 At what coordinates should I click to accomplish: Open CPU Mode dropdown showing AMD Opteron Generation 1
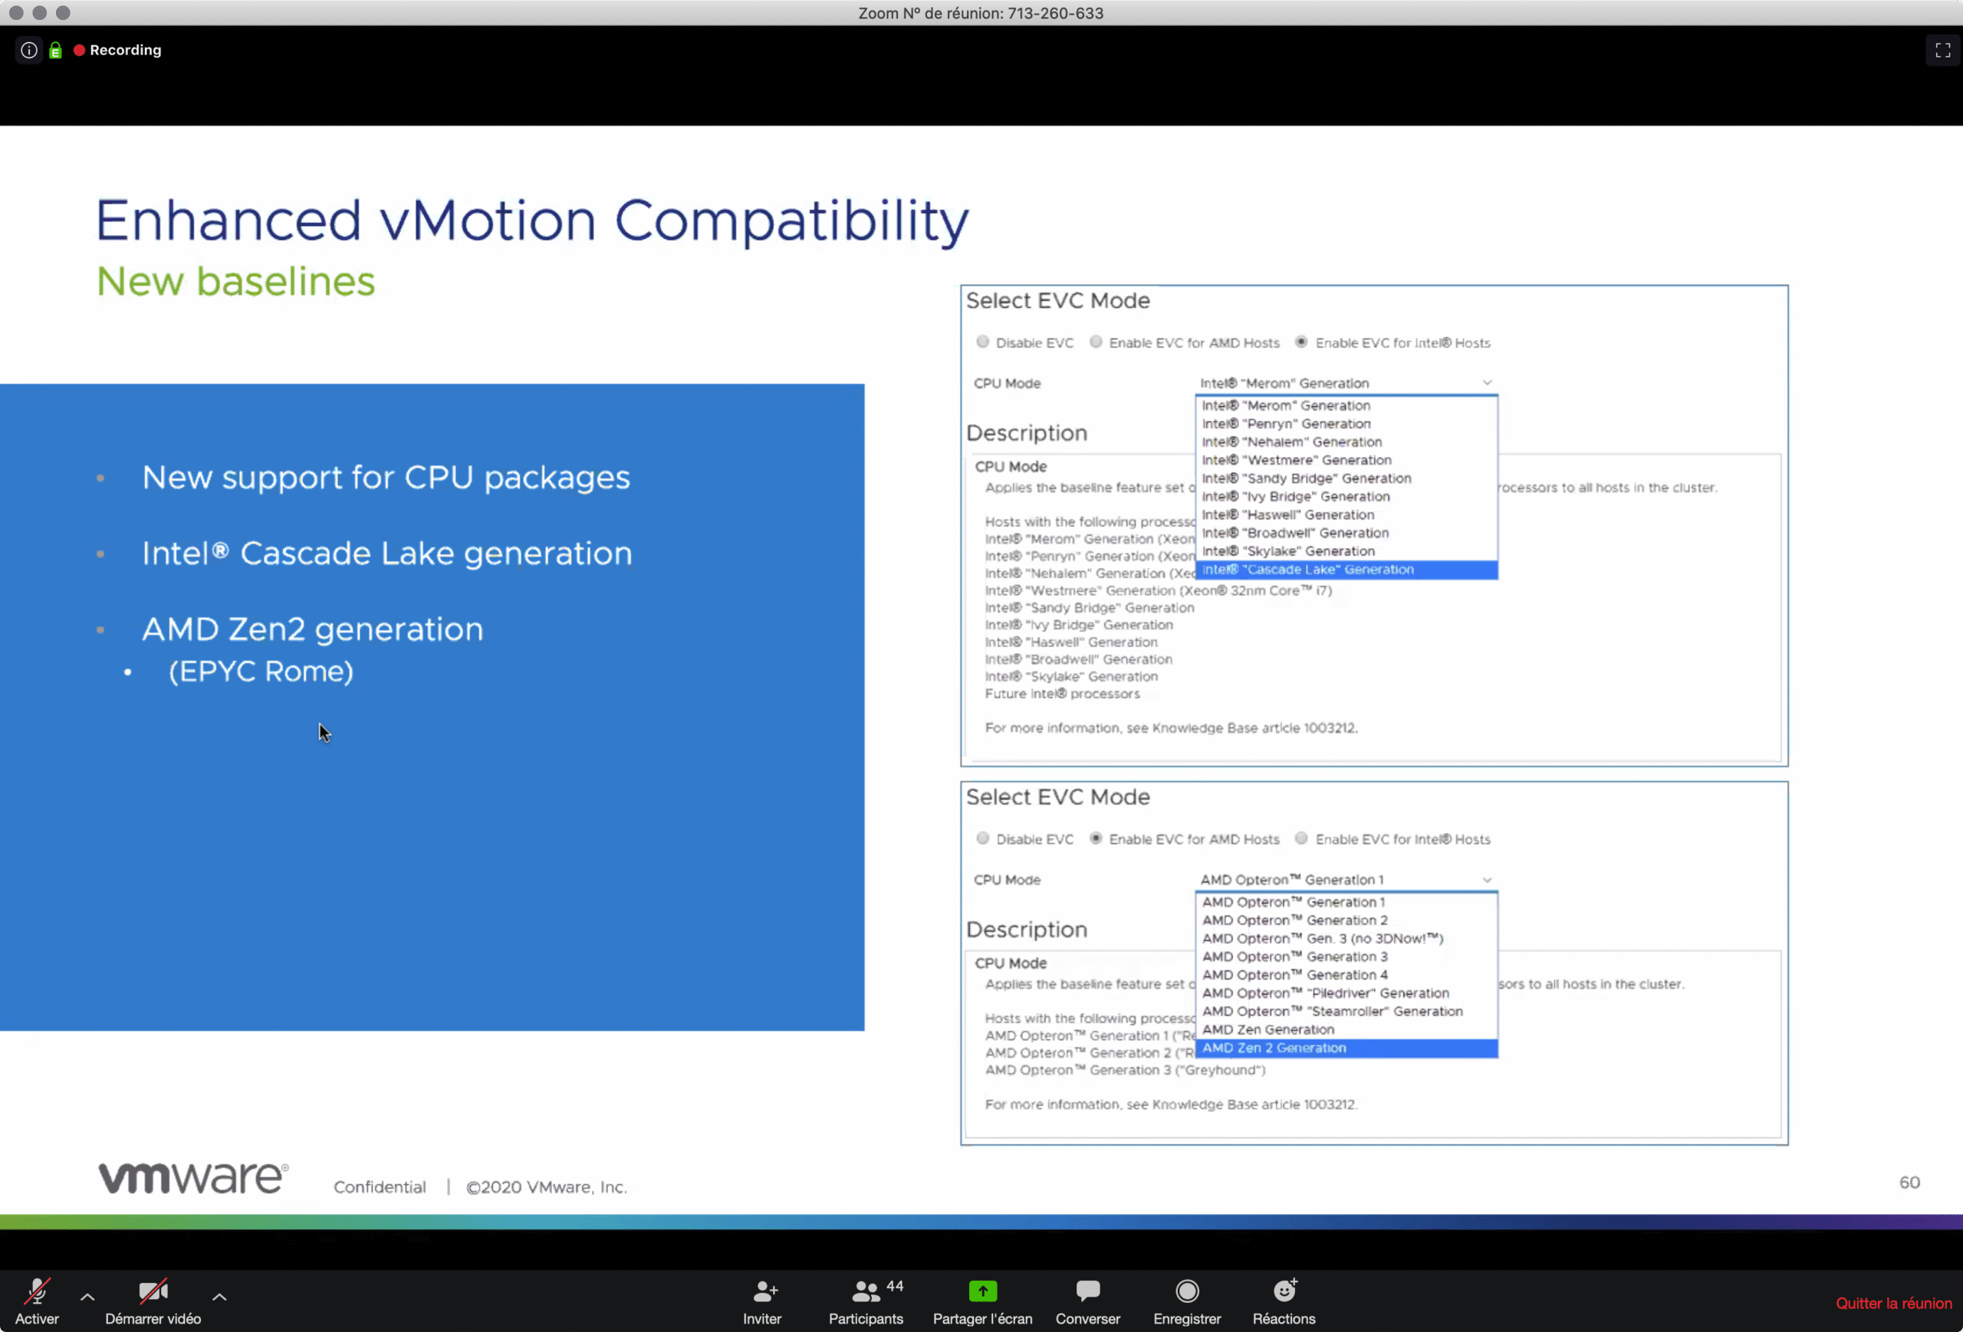coord(1346,880)
